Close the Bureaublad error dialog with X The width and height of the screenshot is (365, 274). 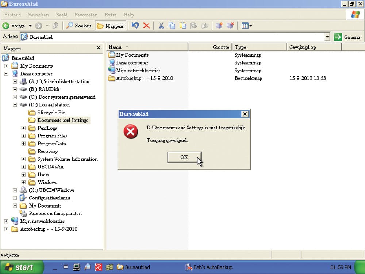(245, 114)
